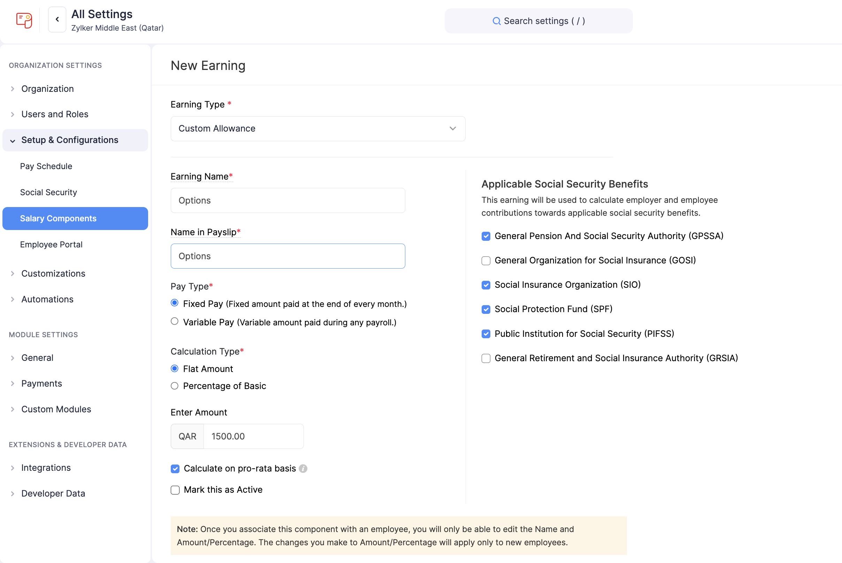This screenshot has height=563, width=842.
Task: Enable Mark this as Active checkbox
Action: click(175, 490)
